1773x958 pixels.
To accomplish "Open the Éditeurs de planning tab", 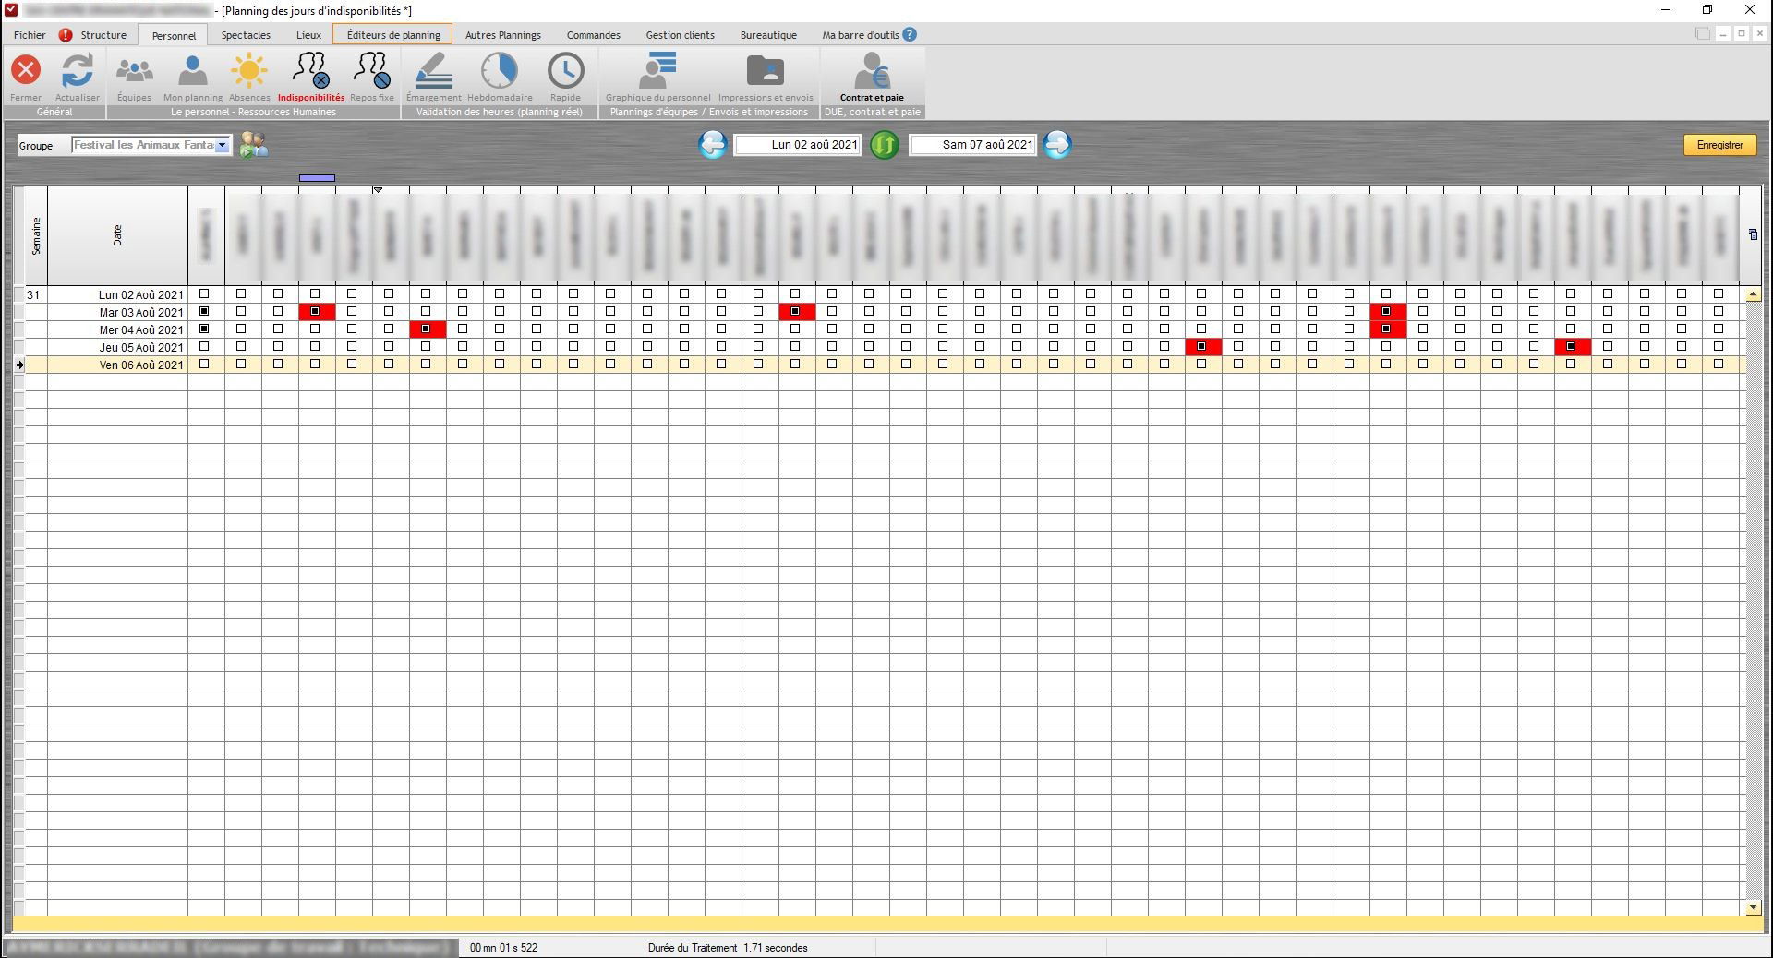I will tap(393, 35).
